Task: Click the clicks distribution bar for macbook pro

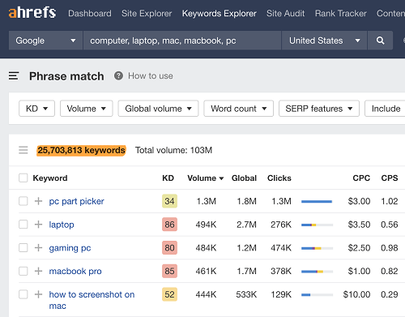Action: coord(317,271)
